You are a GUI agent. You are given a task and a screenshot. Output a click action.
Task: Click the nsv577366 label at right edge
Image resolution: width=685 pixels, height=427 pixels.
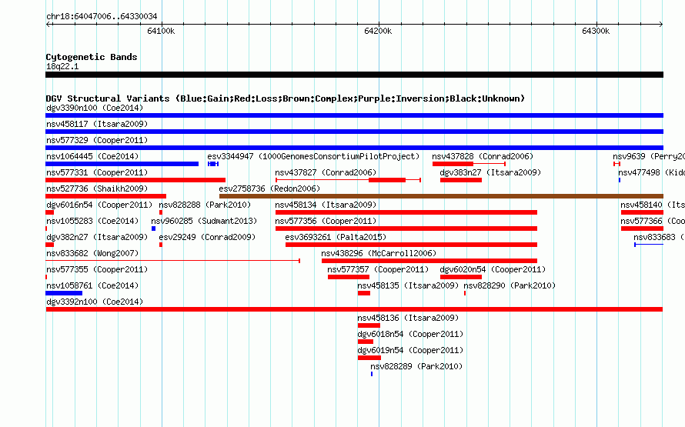click(652, 221)
